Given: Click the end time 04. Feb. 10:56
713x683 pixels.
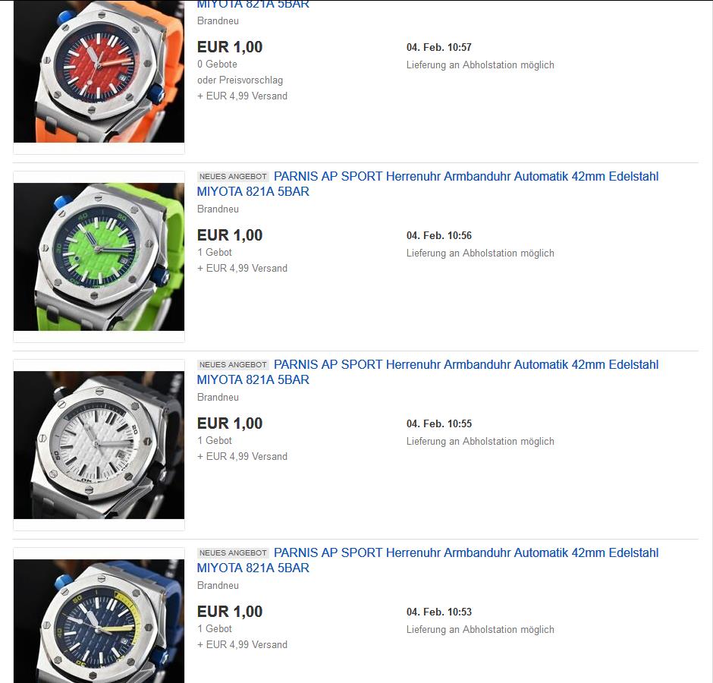Looking at the screenshot, I should [x=439, y=236].
